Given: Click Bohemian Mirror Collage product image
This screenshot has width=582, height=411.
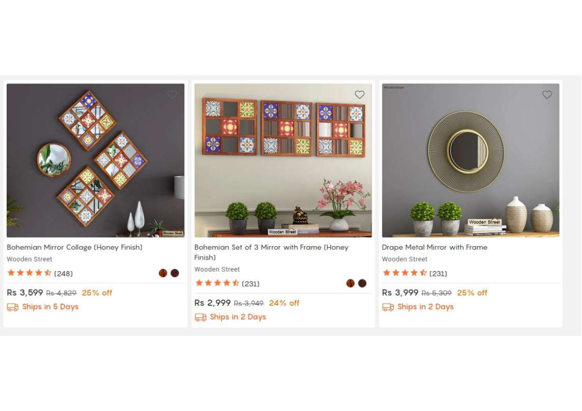Looking at the screenshot, I should pyautogui.click(x=95, y=160).
